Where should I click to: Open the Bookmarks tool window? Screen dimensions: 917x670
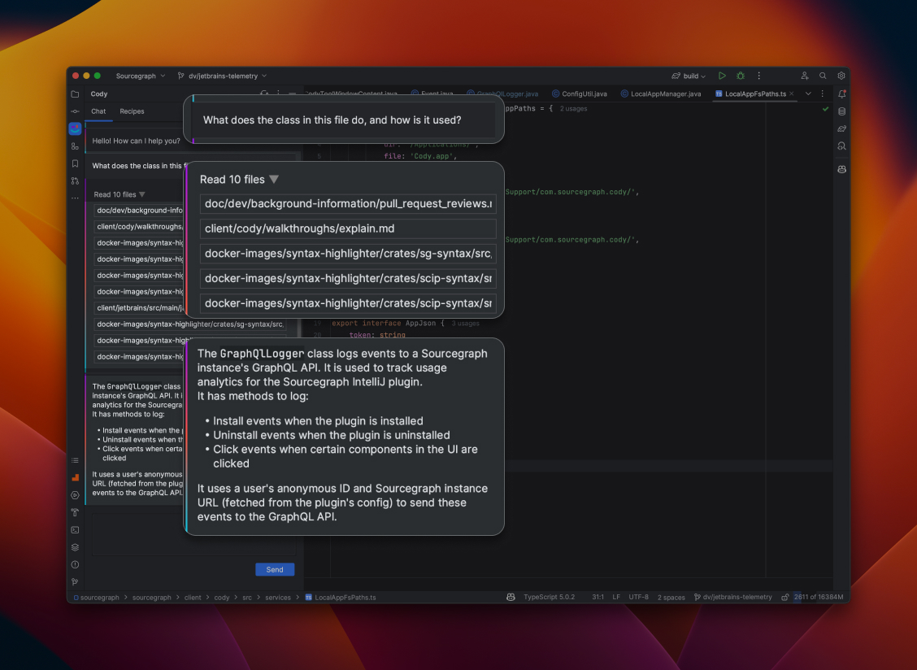(75, 164)
